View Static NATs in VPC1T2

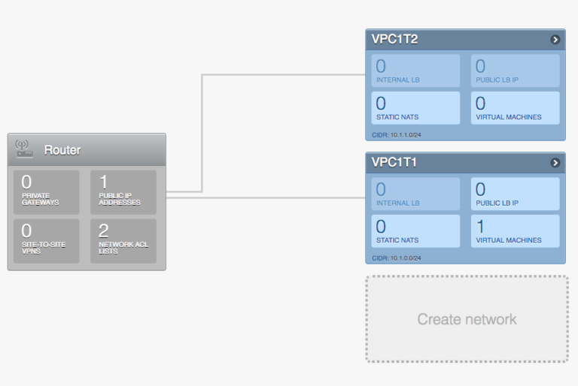coord(415,108)
